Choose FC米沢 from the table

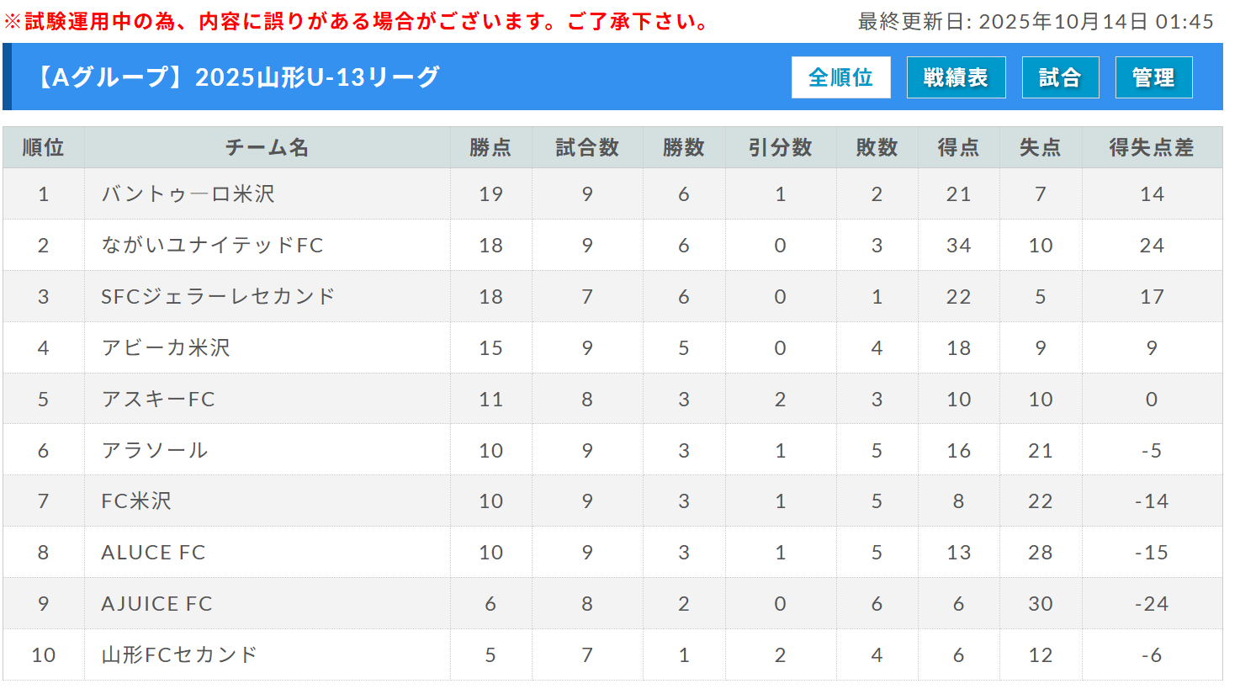[136, 501]
